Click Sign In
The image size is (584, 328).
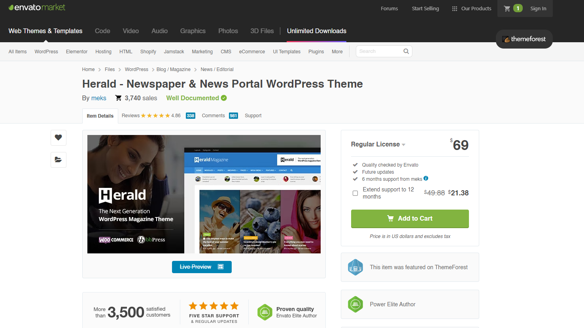click(539, 9)
